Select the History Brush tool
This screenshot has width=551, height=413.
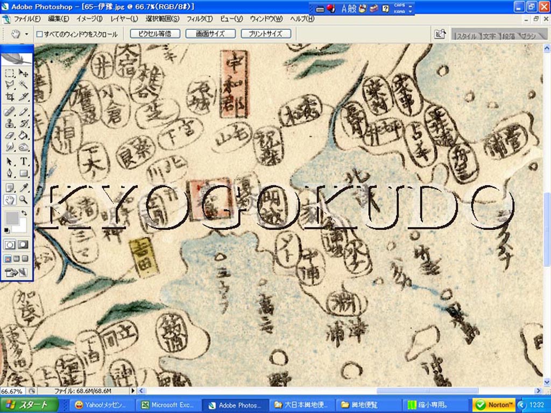(23, 123)
